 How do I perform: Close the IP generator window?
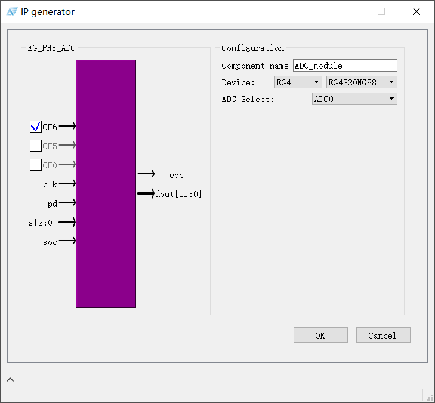[416, 11]
